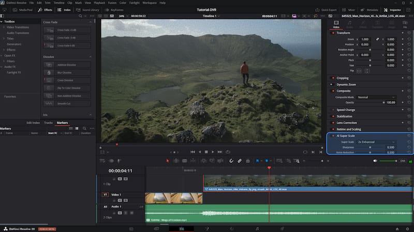The height and width of the screenshot is (232, 414).
Task: Collapse the Cross Fade group
Action: (x=90, y=22)
